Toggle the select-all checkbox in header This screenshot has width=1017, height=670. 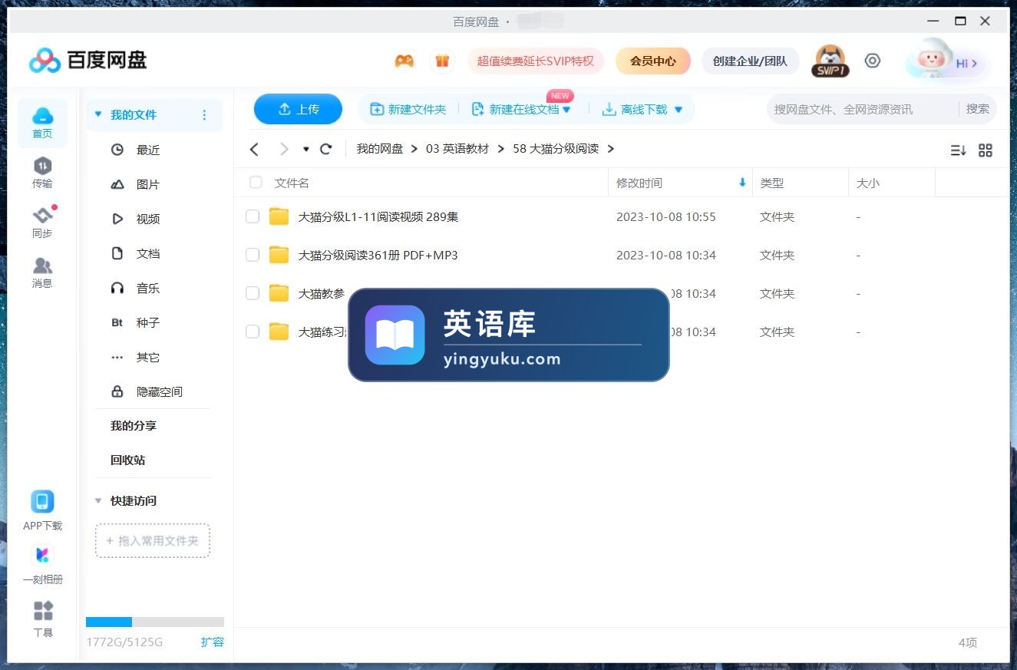pyautogui.click(x=256, y=183)
